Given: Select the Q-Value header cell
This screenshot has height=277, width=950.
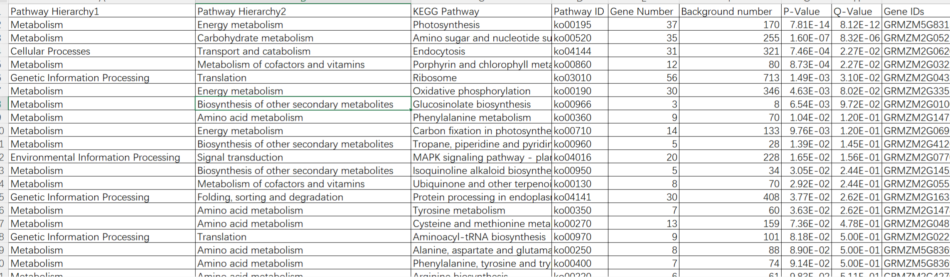Looking at the screenshot, I should [856, 11].
